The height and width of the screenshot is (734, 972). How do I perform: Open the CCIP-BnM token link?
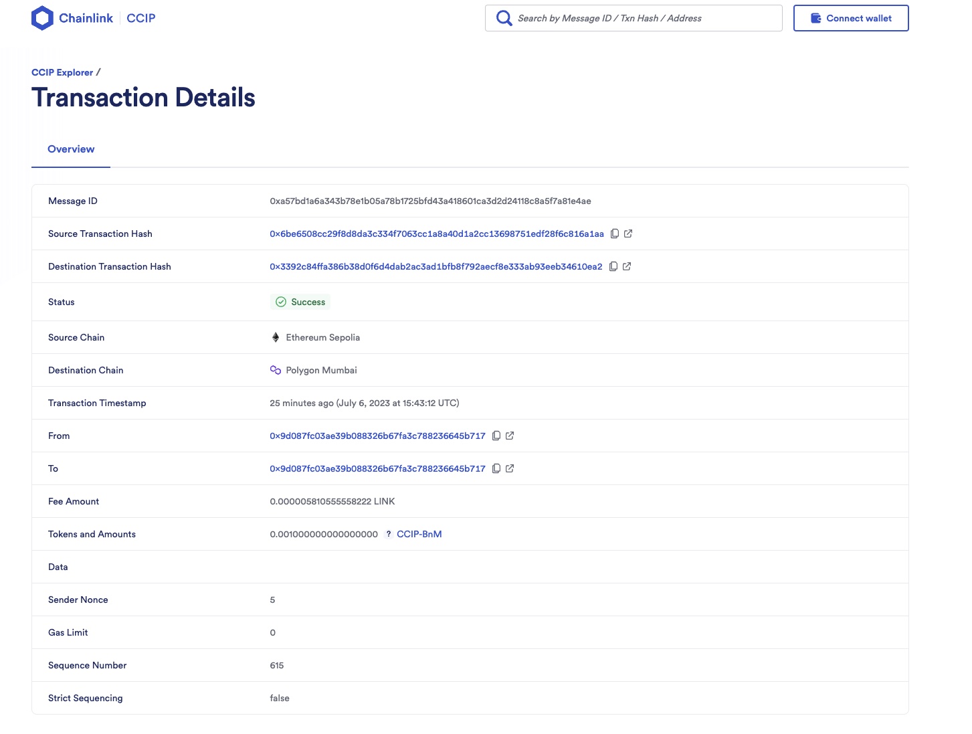pyautogui.click(x=419, y=534)
